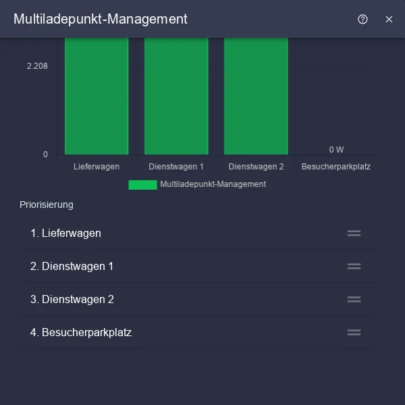
Task: Select priority row 3. Dienstwagen 2
Action: 198,299
